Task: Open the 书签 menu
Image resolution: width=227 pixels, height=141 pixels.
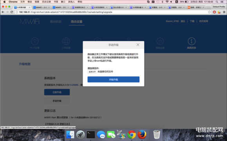Action: click(56, 2)
